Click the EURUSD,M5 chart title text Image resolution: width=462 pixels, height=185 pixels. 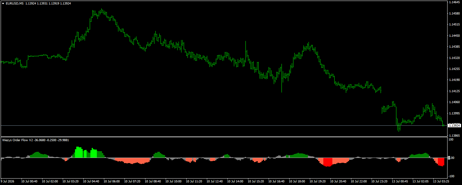[14, 3]
